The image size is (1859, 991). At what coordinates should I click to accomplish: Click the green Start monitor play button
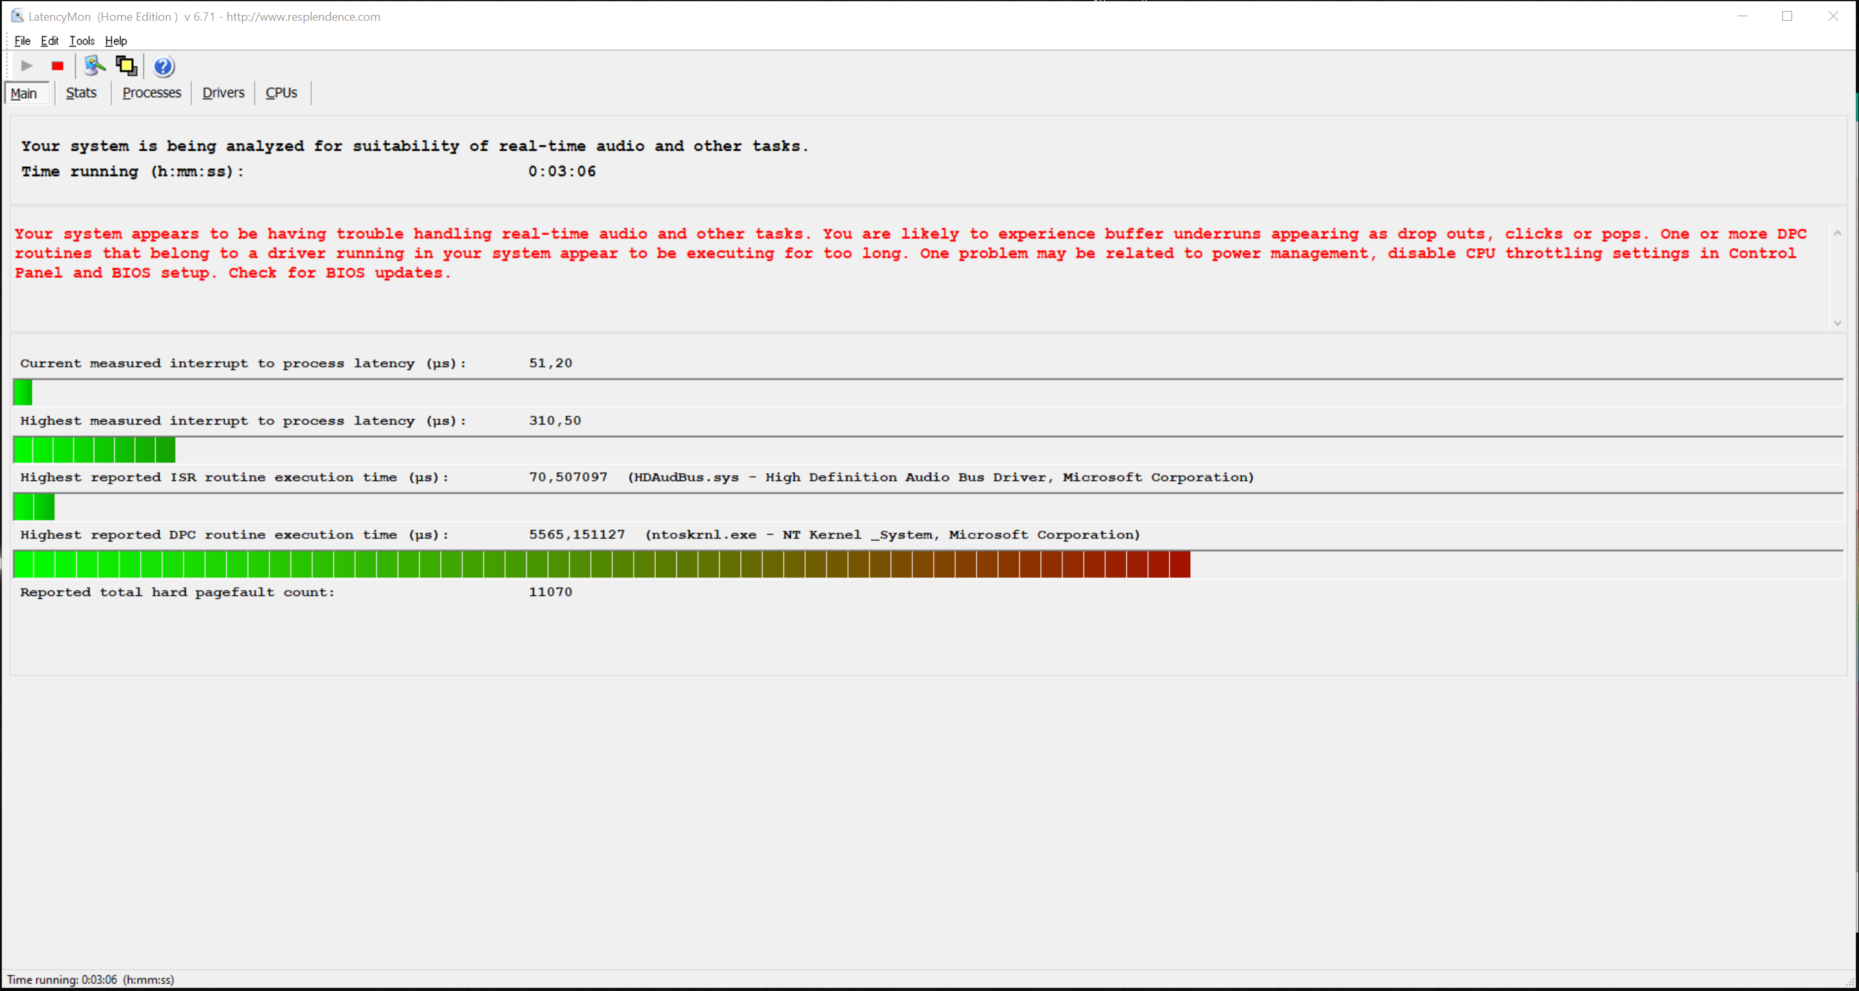(27, 66)
